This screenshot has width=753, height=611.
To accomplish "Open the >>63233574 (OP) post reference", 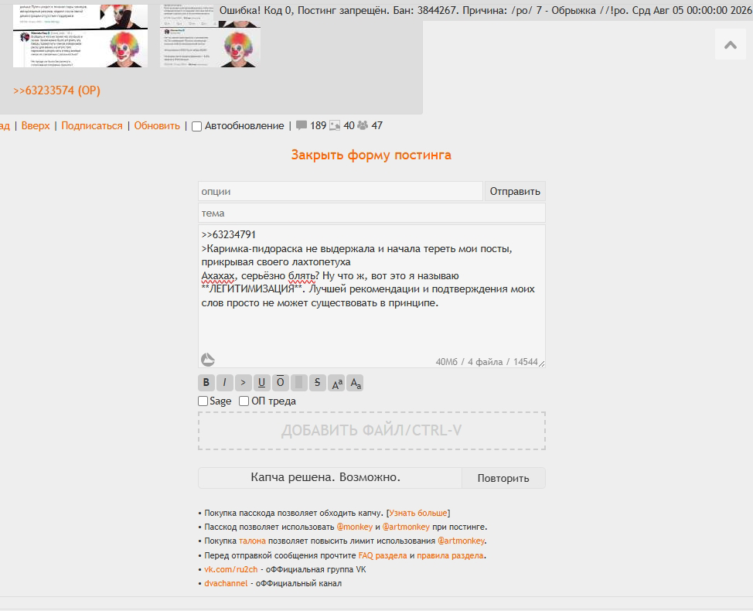I will click(56, 90).
